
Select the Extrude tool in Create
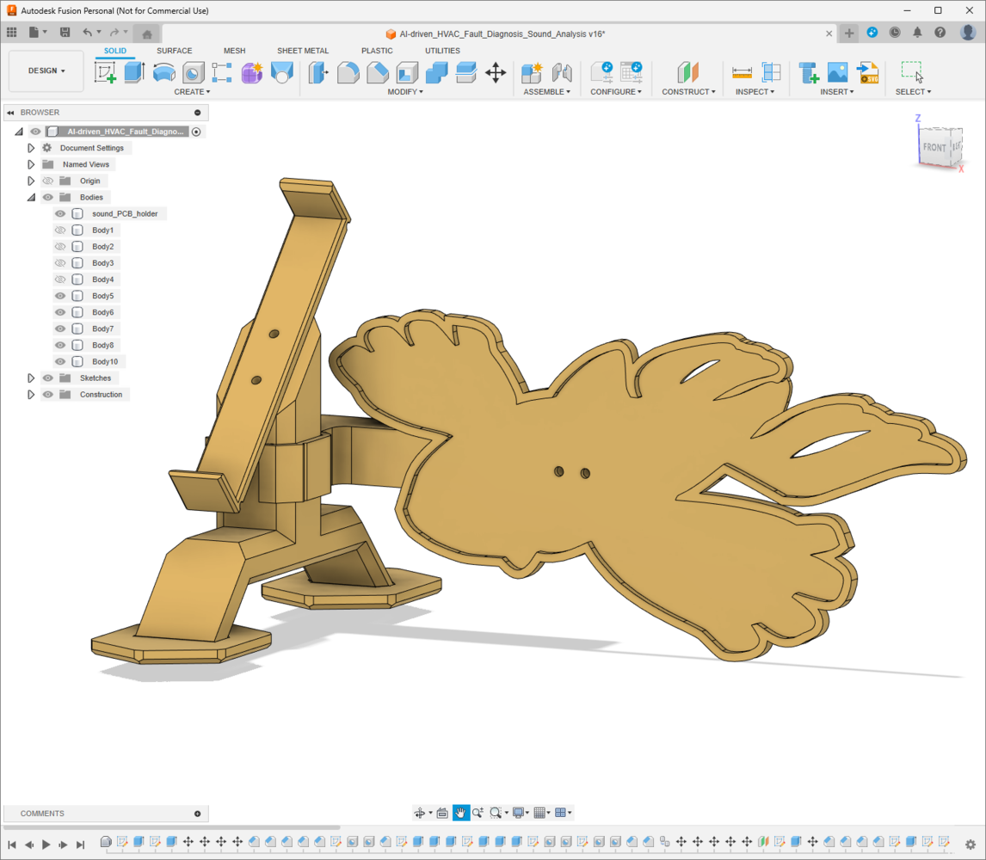pyautogui.click(x=134, y=72)
